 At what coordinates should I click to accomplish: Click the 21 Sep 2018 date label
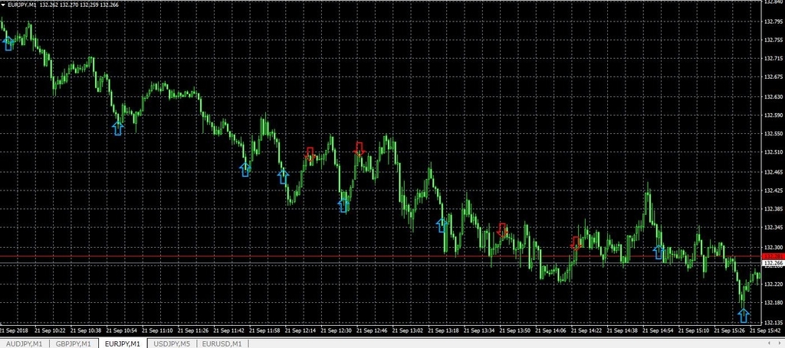pyautogui.click(x=13, y=331)
